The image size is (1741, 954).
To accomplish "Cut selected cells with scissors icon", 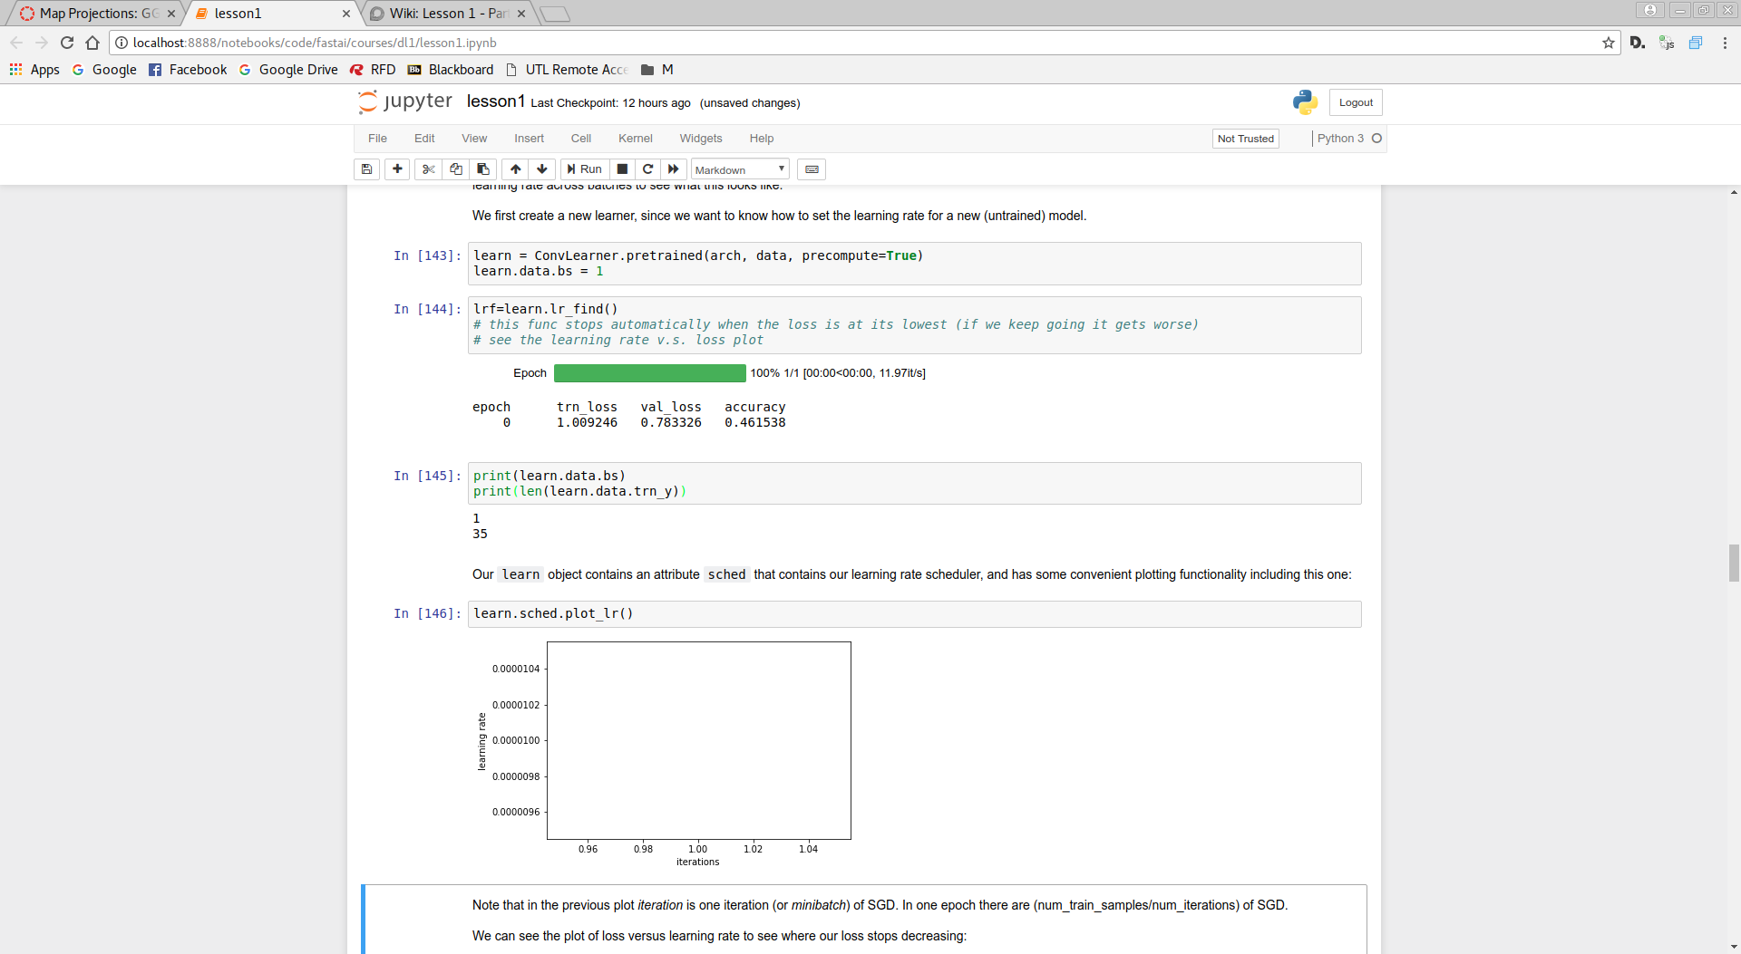I will click(x=428, y=169).
